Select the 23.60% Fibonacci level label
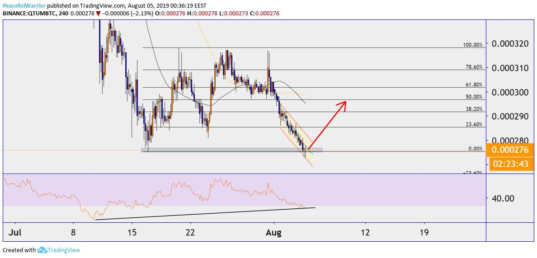 [x=474, y=124]
